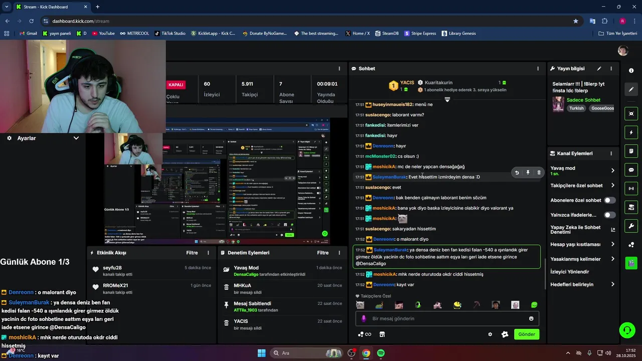
Task: Open the SteamDB bookmark
Action: [387, 34]
